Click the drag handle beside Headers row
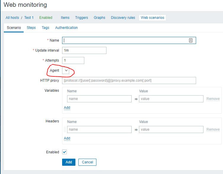223x174 pixels. pyautogui.click(x=65, y=129)
